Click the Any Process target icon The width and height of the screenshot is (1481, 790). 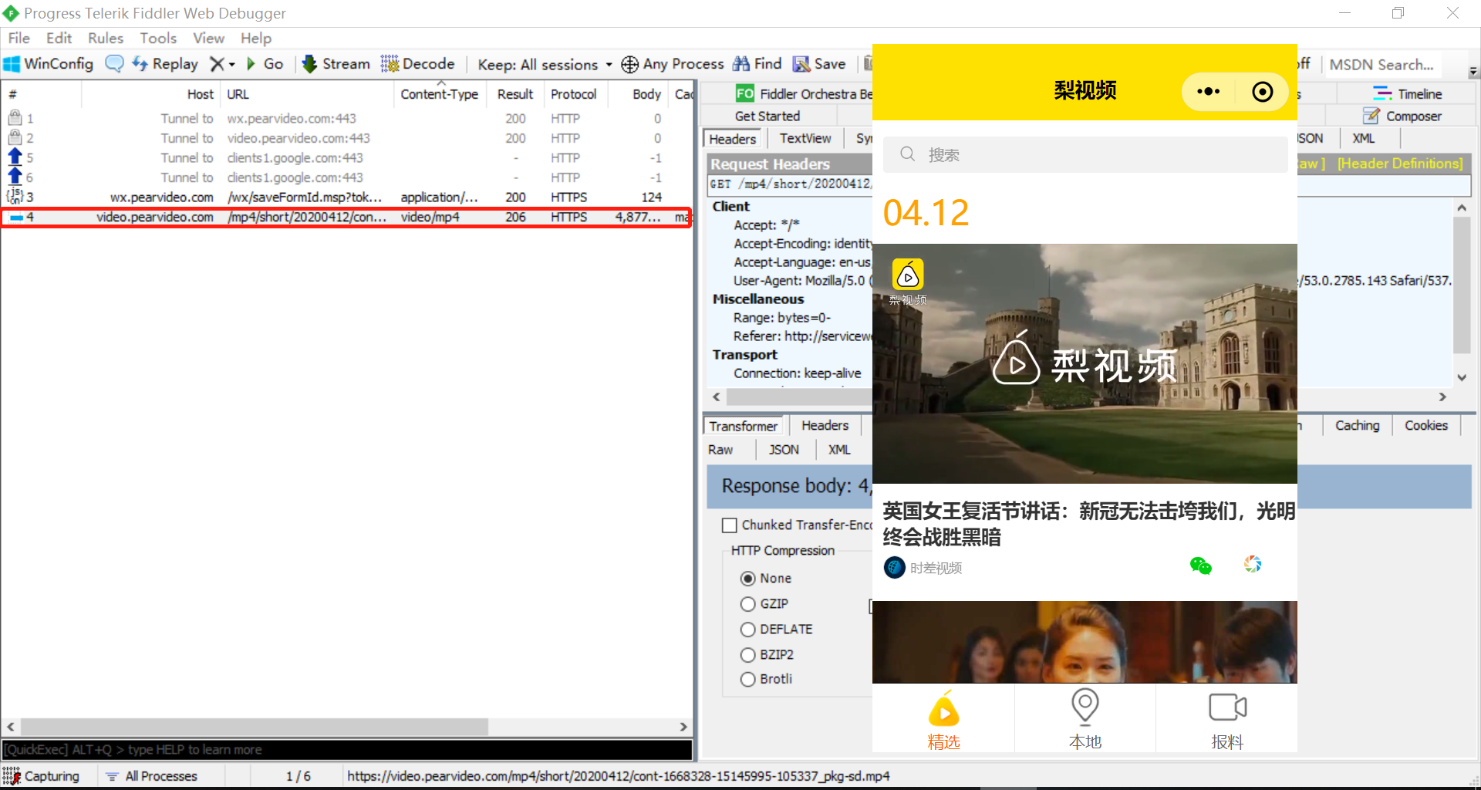629,64
